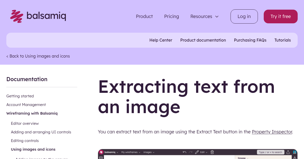This screenshot has height=159, width=304.
Task: Follow the Property Inspector link
Action: tap(272, 132)
